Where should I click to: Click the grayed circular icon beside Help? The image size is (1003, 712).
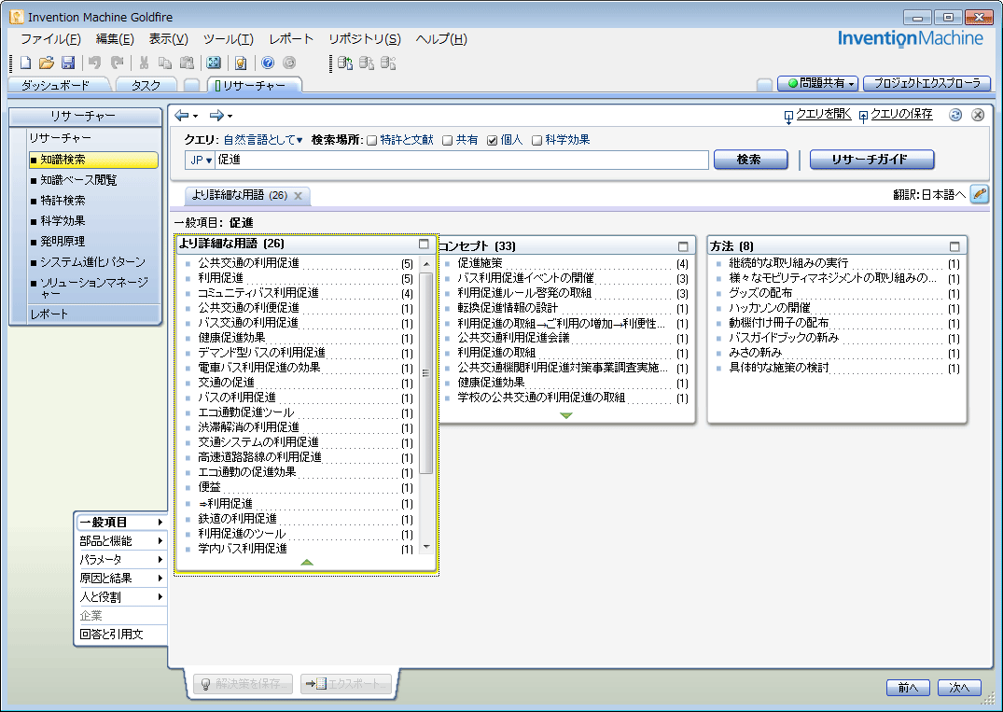point(289,62)
